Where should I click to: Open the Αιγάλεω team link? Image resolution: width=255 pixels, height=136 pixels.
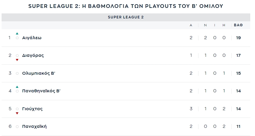point(32,38)
